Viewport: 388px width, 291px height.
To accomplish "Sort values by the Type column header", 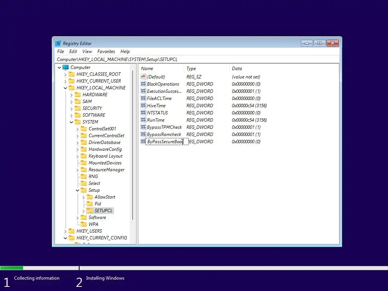I will 207,69.
